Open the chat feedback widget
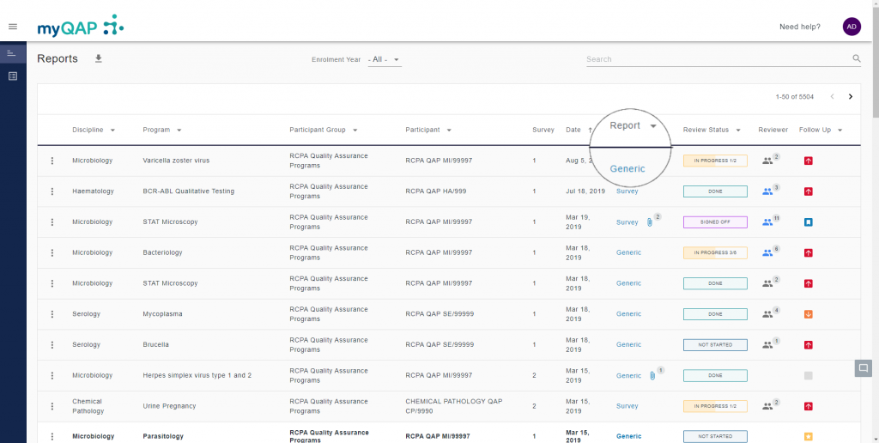 click(x=864, y=367)
